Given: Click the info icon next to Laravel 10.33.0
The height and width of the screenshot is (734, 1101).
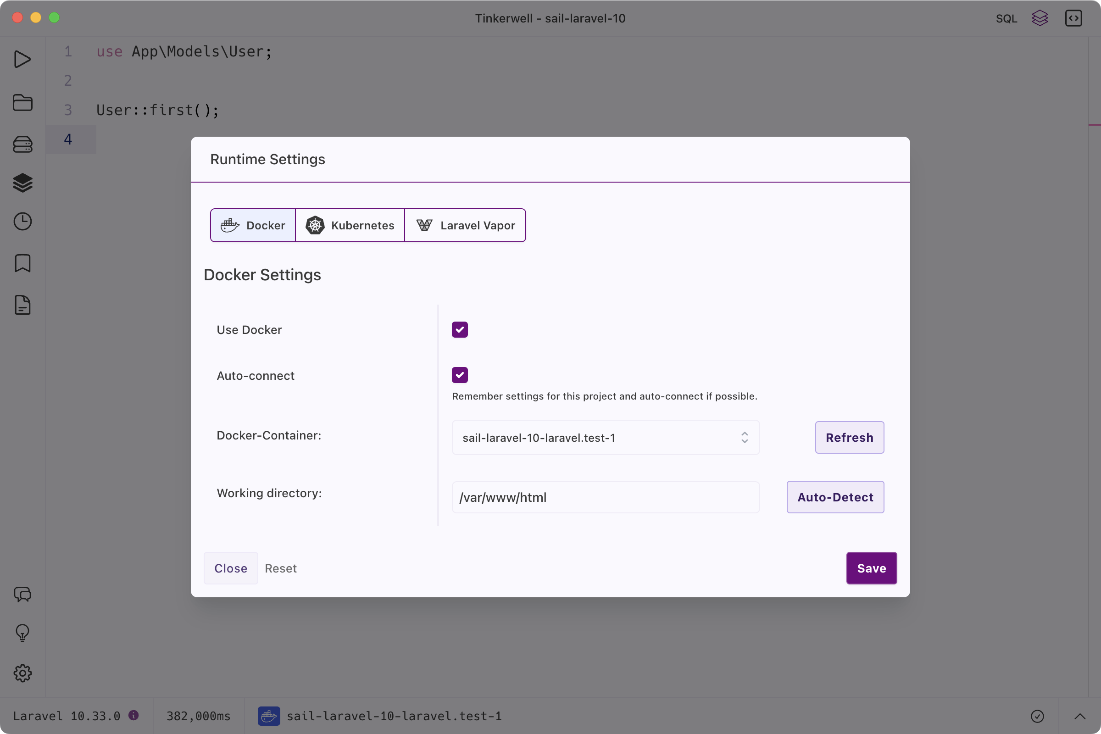Looking at the screenshot, I should pos(133,715).
